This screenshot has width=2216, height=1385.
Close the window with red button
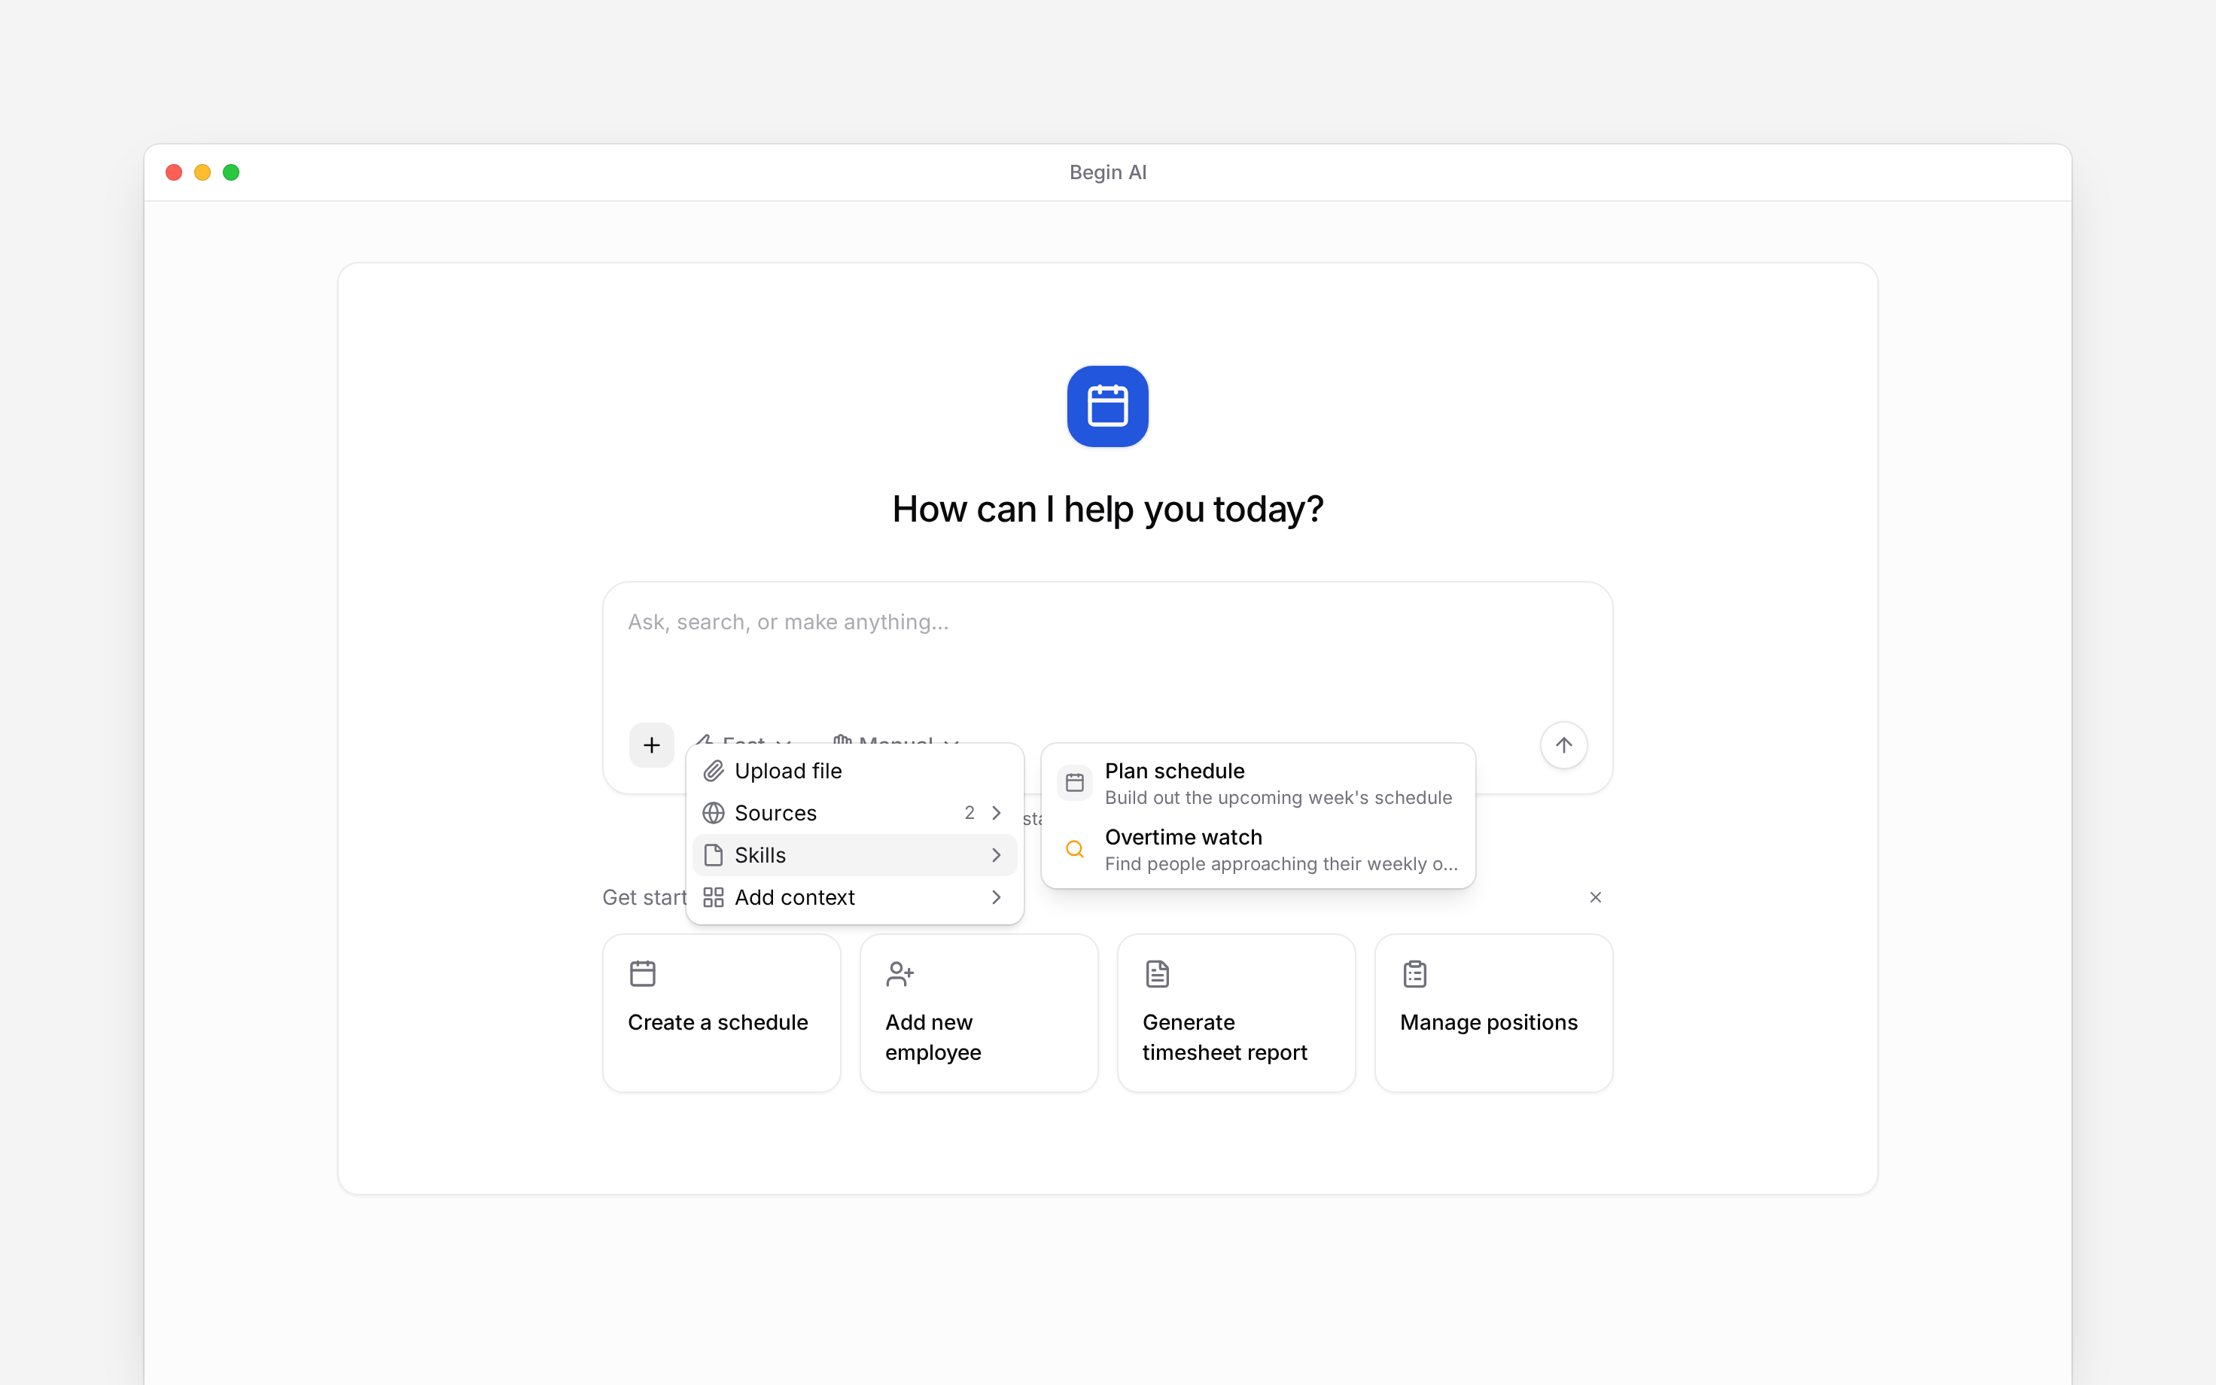click(x=174, y=172)
